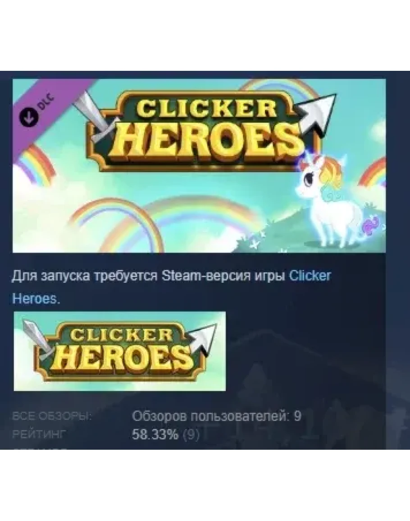Click the 'Обзоров пользователей: 9' review summary
This screenshot has width=410, height=521.
[216, 416]
